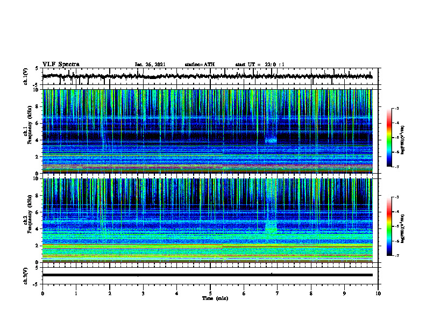Click the "-3" label on the ch.2 color bar
The height and width of the screenshot is (329, 426).
(x=396, y=197)
